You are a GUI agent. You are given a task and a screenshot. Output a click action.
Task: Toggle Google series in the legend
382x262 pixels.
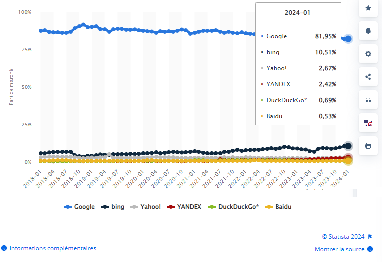tap(79, 207)
